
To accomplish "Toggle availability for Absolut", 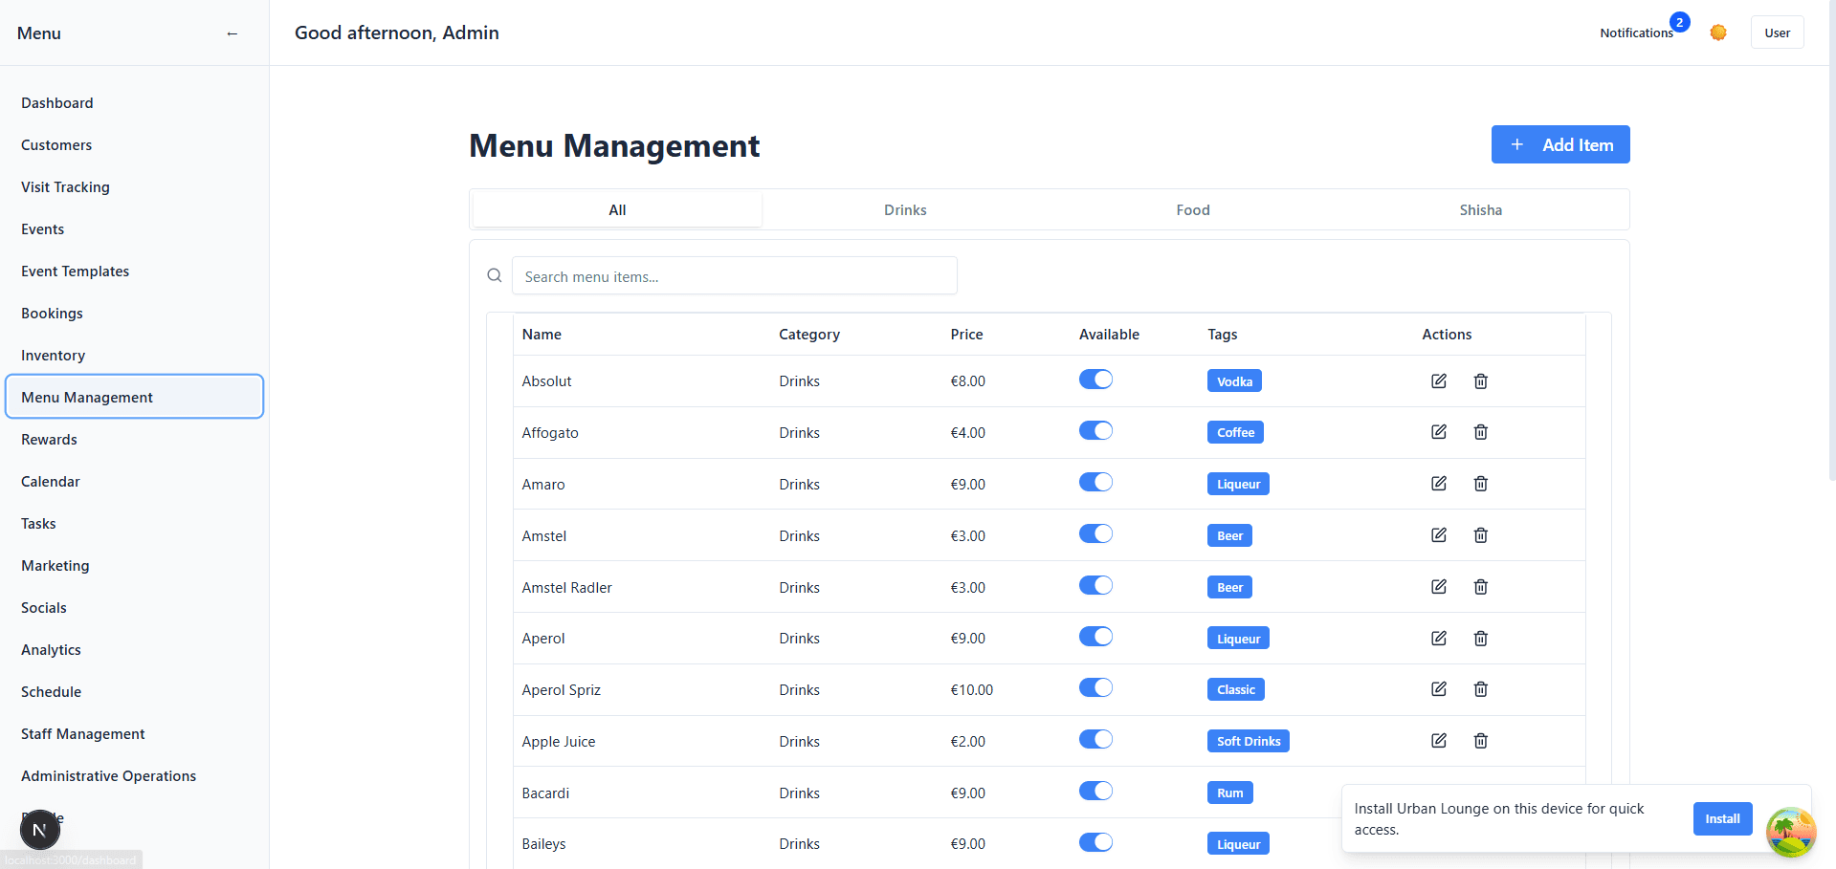I will click(1095, 380).
